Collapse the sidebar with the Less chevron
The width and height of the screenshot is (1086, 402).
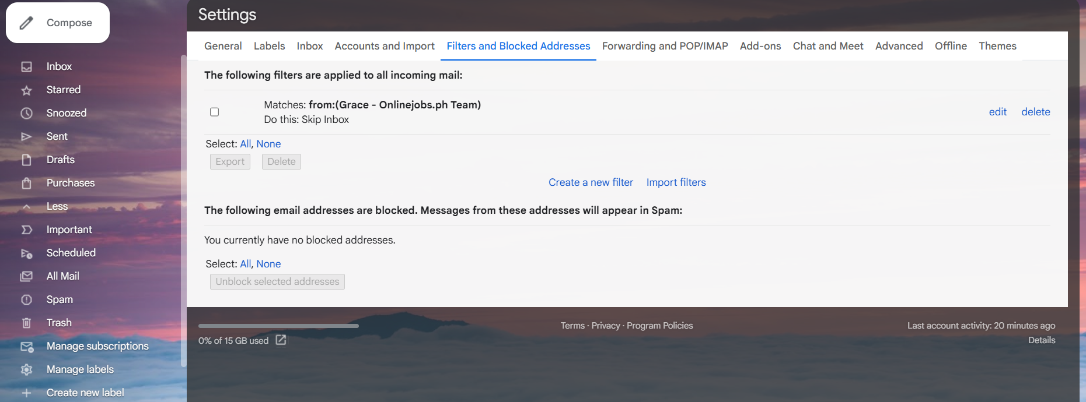click(x=26, y=206)
